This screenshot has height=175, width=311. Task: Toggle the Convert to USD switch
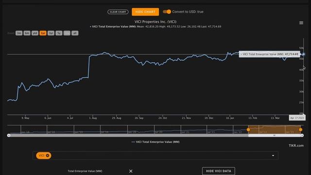click(167, 12)
